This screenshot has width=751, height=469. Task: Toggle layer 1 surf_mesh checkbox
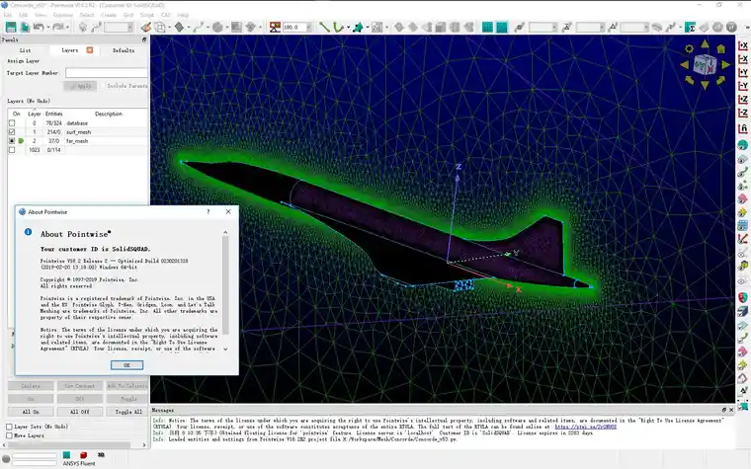tap(12, 132)
